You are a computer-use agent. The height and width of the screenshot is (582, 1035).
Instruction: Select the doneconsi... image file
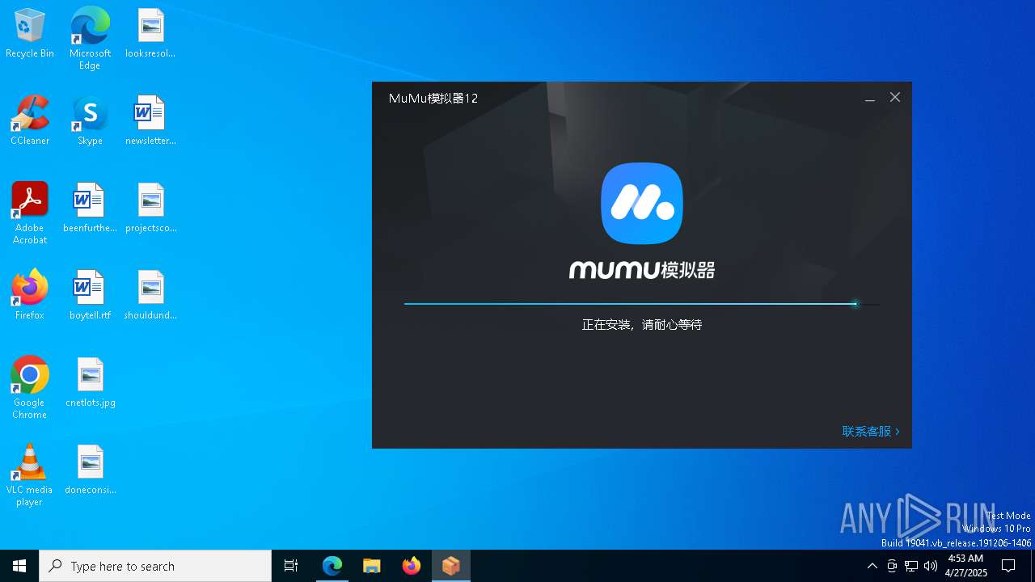pyautogui.click(x=90, y=470)
